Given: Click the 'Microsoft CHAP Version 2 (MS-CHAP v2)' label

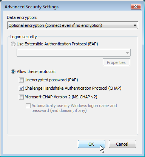Looking at the screenshot, I should click(61, 97).
